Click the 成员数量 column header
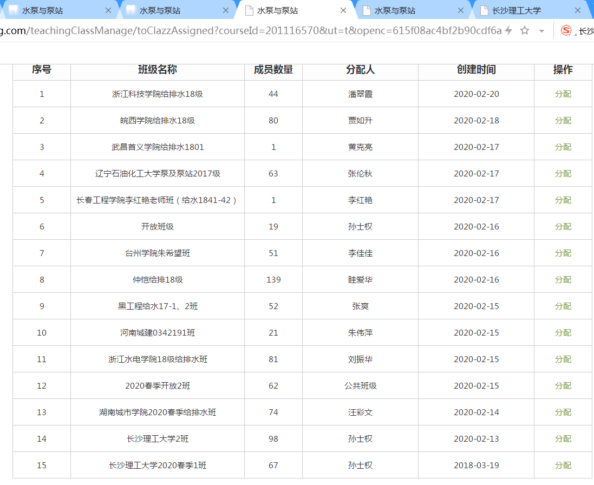Viewport: 594px width, 485px height. tap(273, 70)
